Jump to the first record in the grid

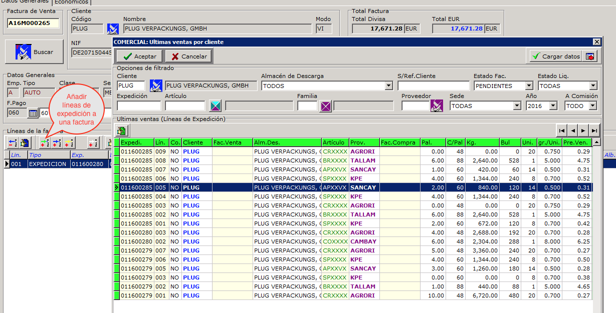pyautogui.click(x=562, y=130)
